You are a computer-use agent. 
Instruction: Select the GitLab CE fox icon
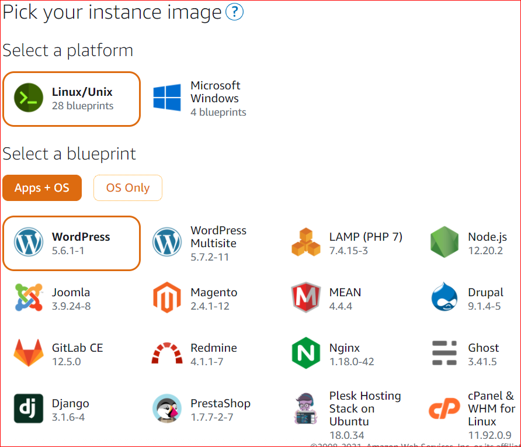29,353
